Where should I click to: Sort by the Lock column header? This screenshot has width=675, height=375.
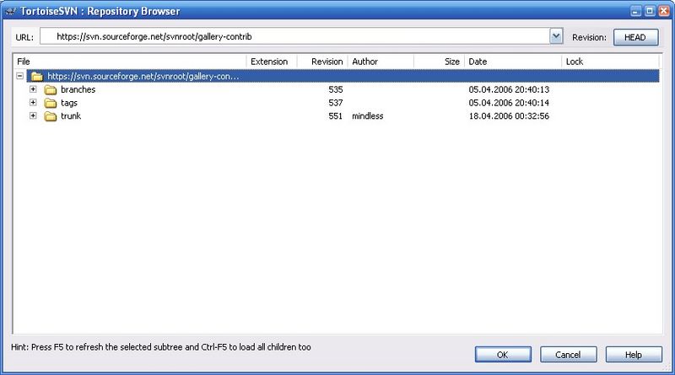pyautogui.click(x=610, y=62)
